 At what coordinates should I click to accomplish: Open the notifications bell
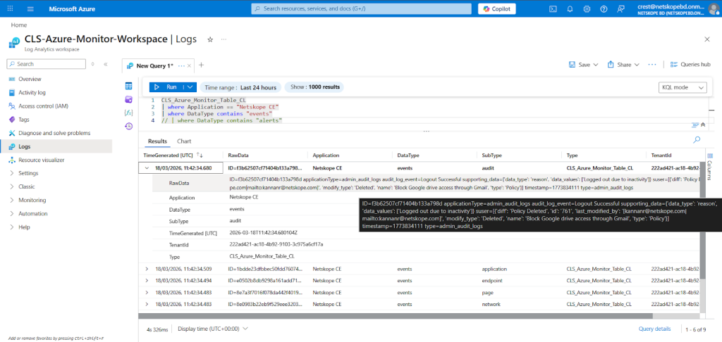[570, 8]
